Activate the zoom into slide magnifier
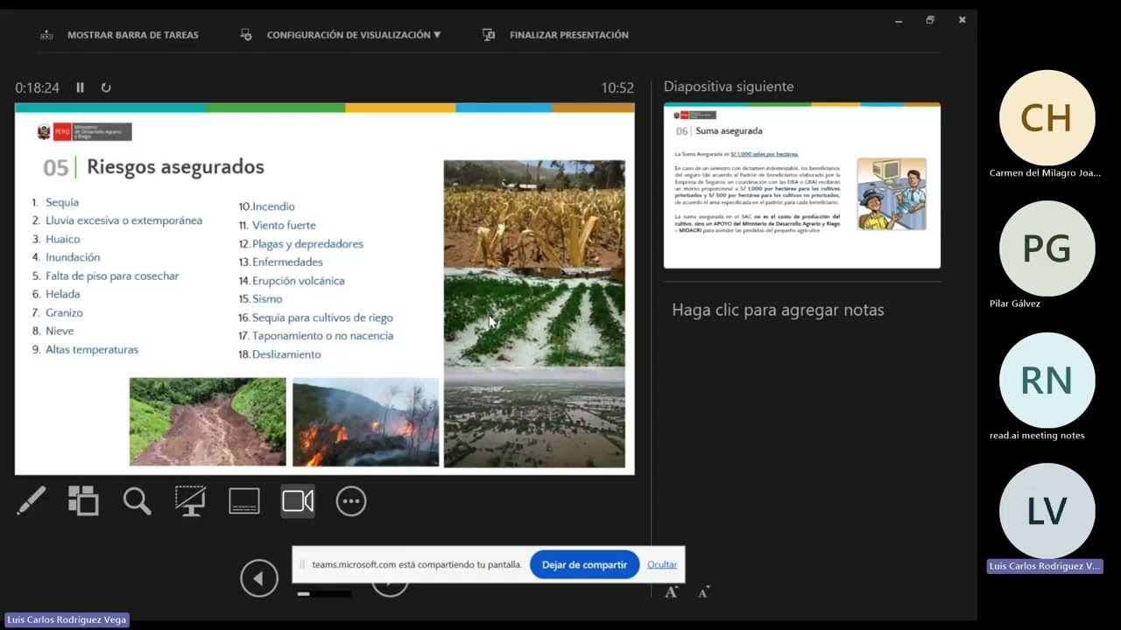The image size is (1121, 630). pos(137,501)
